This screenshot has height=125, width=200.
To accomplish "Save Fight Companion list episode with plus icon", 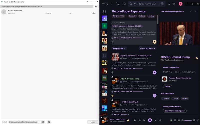I will click(x=112, y=72).
